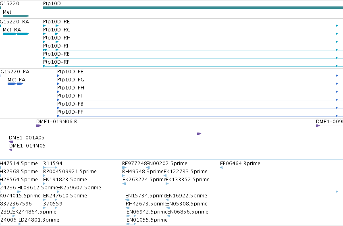Select the Met-RA transcript label
This screenshot has height=226, width=343.
(12, 30)
